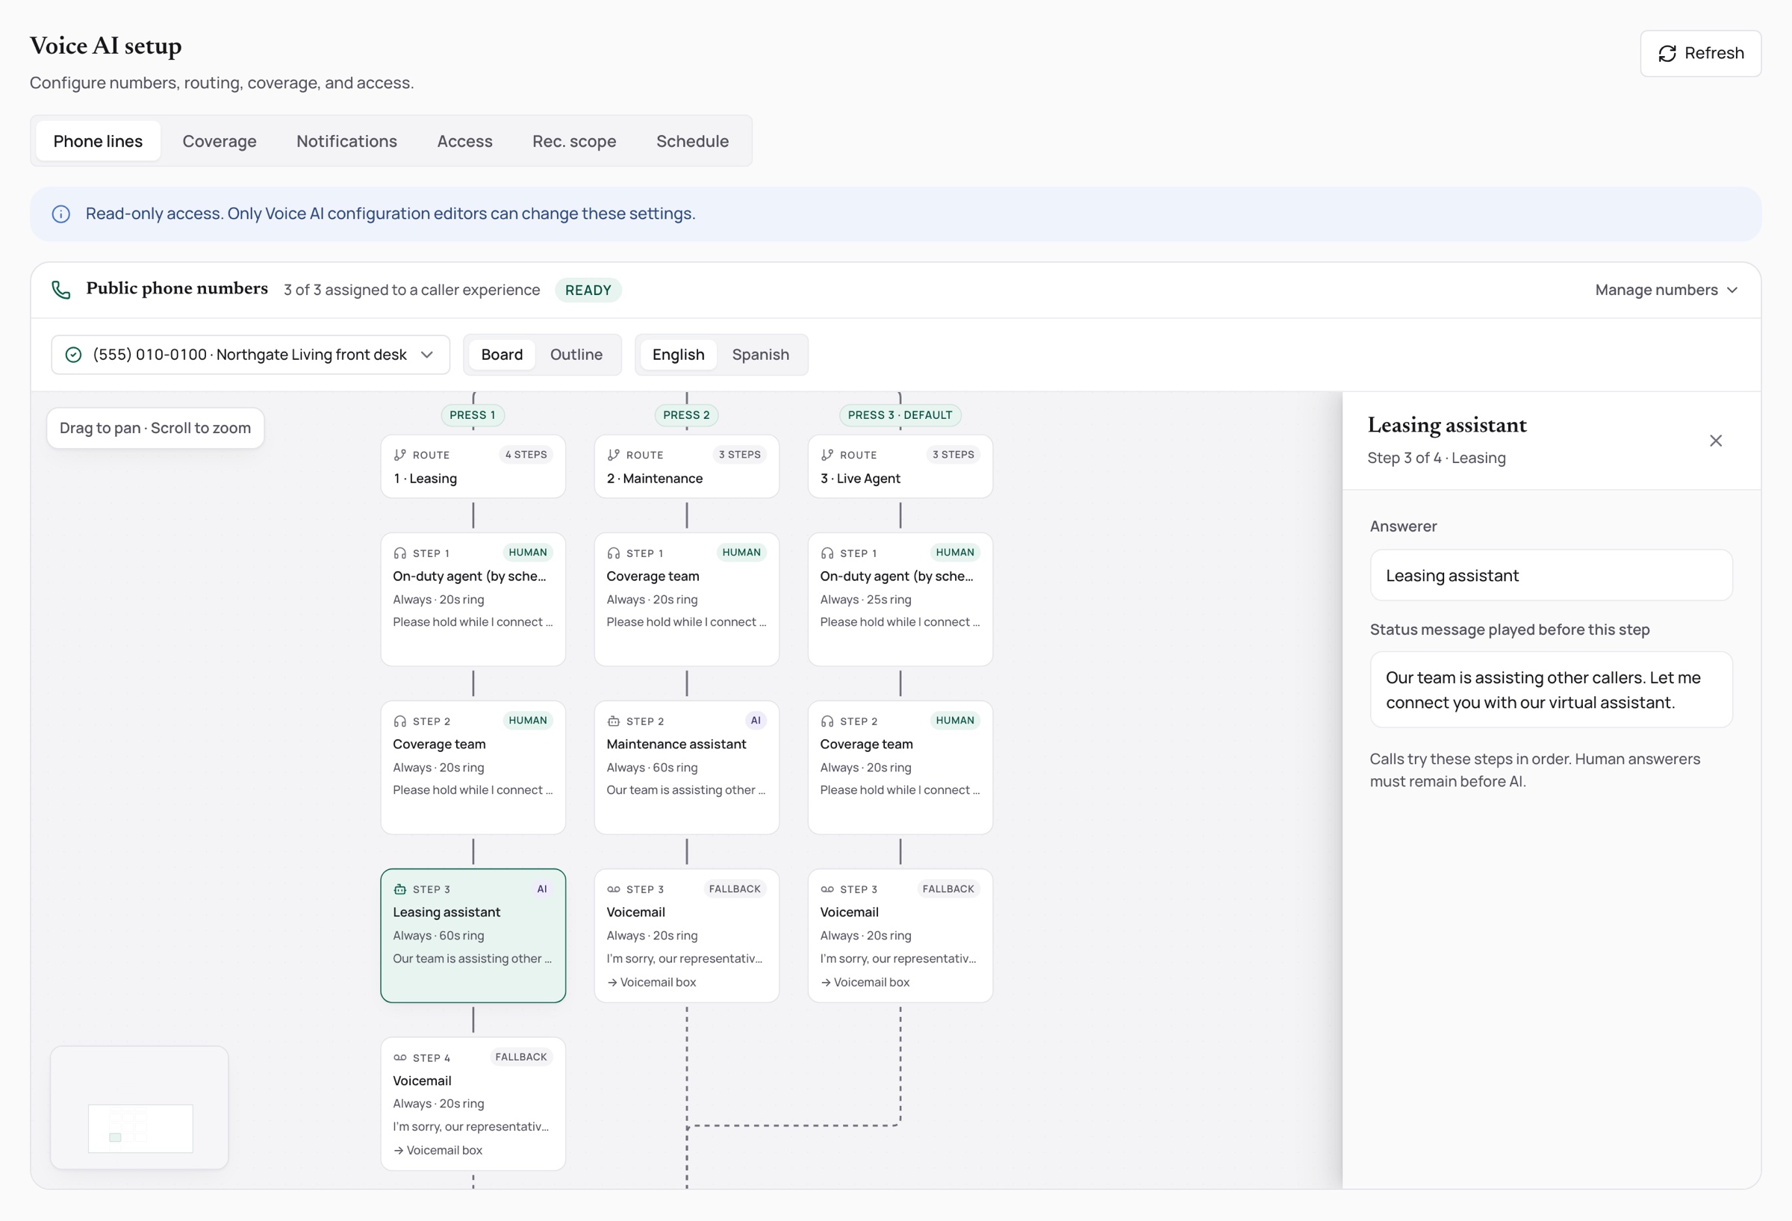Select the Leasing assistant Step 3 card

[473, 936]
